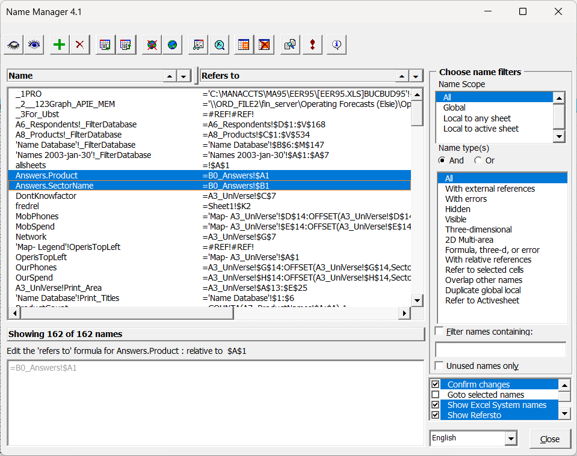Click horizontal scrollbar right arrow

click(404, 314)
